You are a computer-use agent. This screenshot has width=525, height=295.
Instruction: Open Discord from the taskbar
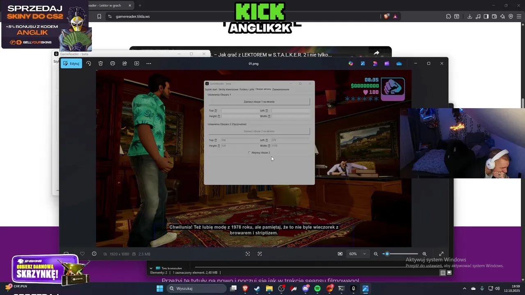click(306, 288)
